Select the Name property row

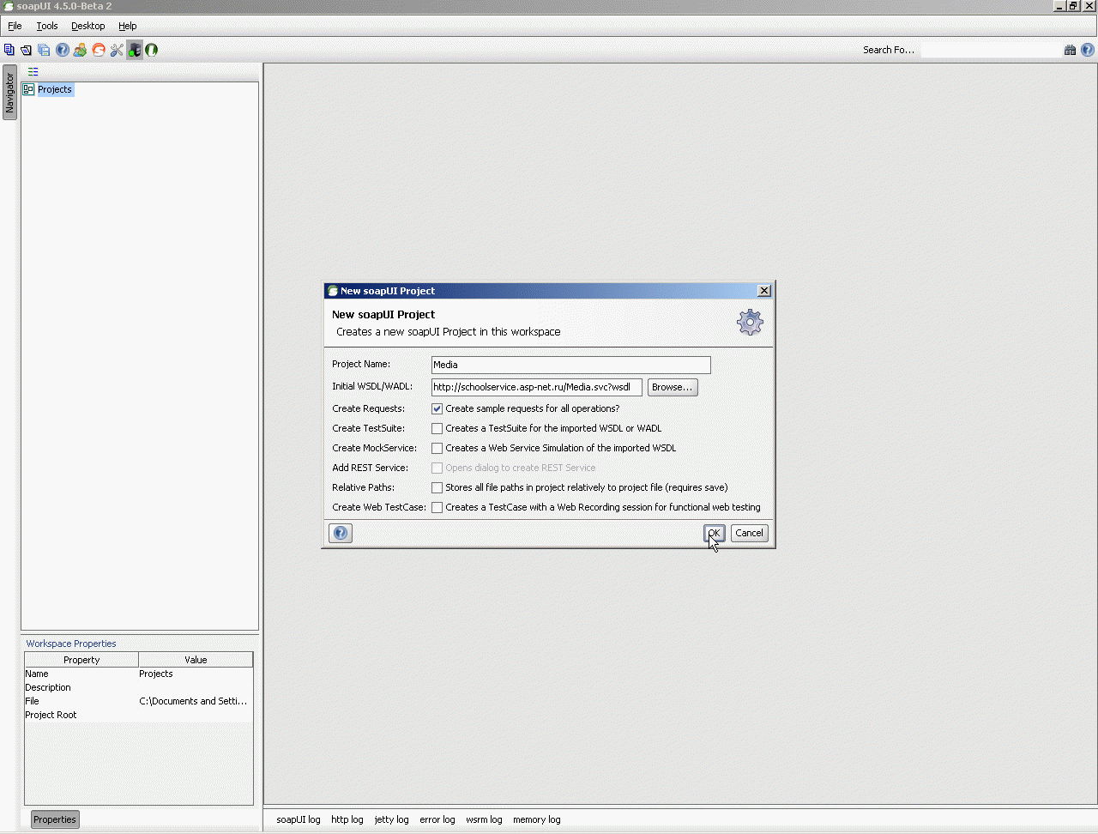pyautogui.click(x=139, y=674)
